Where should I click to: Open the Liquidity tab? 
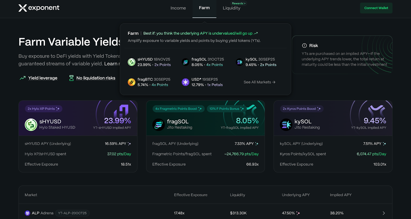click(231, 8)
